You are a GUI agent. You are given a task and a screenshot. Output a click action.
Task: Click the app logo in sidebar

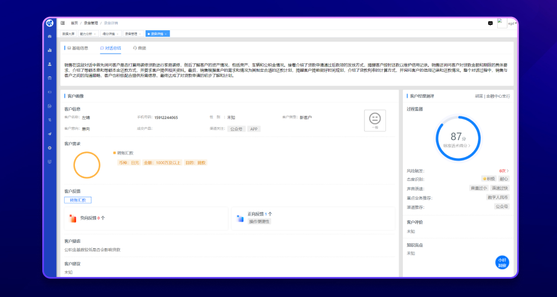(50, 23)
